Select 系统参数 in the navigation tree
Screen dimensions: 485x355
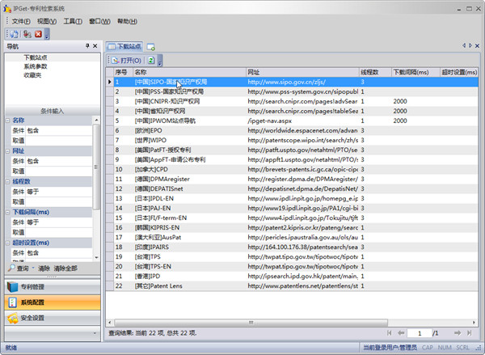pos(36,66)
